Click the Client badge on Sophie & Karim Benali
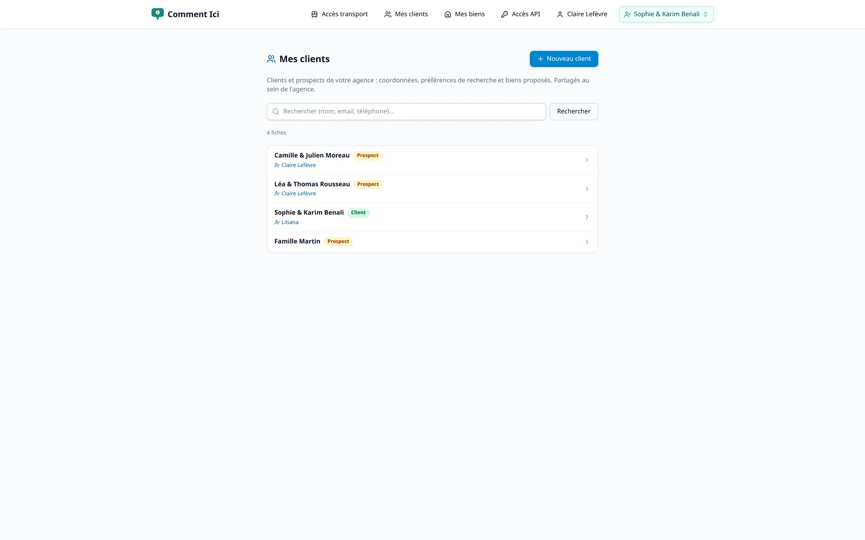865x540 pixels. (x=358, y=213)
